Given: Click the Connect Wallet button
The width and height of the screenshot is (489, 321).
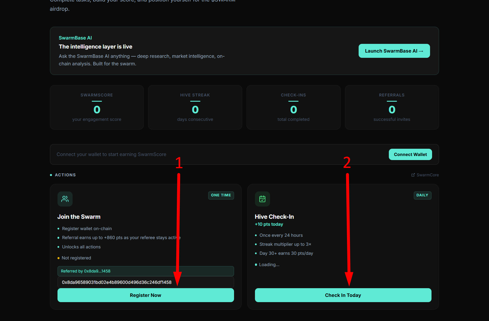Looking at the screenshot, I should (410, 155).
